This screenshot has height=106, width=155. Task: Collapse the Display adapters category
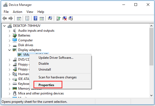pos(9,50)
